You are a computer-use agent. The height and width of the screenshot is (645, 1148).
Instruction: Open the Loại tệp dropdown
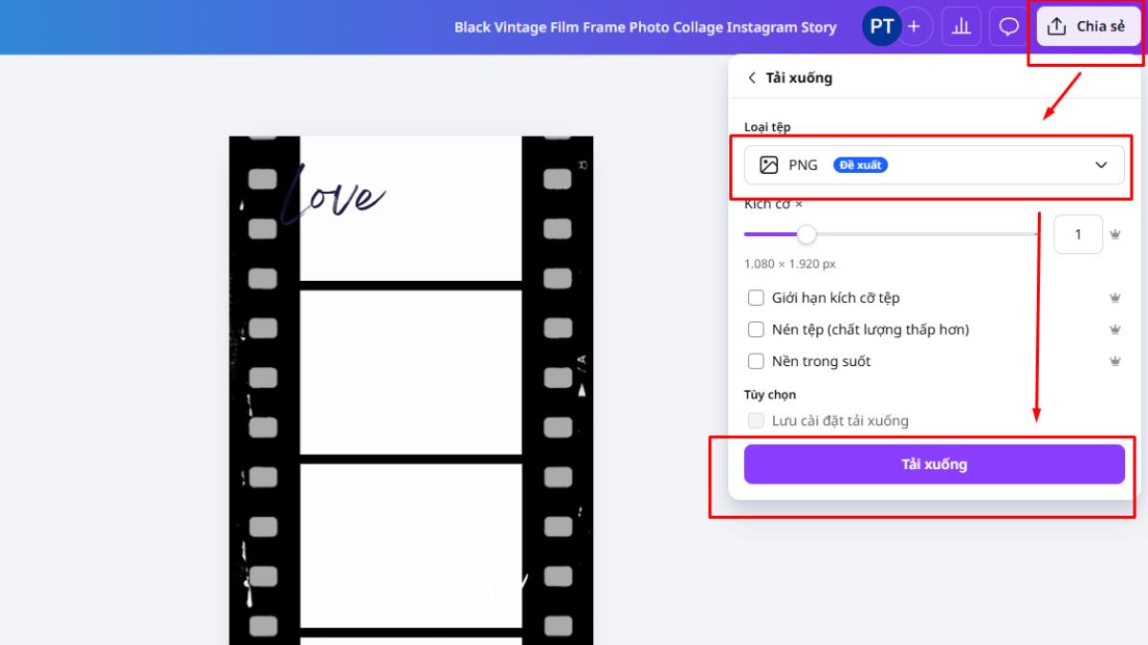click(933, 164)
